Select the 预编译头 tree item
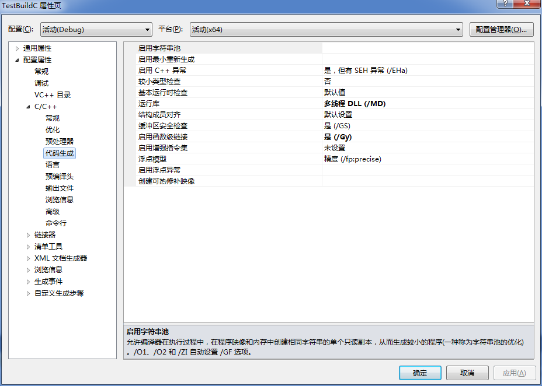 click(60, 177)
